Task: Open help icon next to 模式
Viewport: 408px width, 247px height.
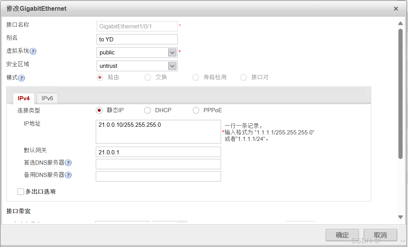Action: point(21,78)
